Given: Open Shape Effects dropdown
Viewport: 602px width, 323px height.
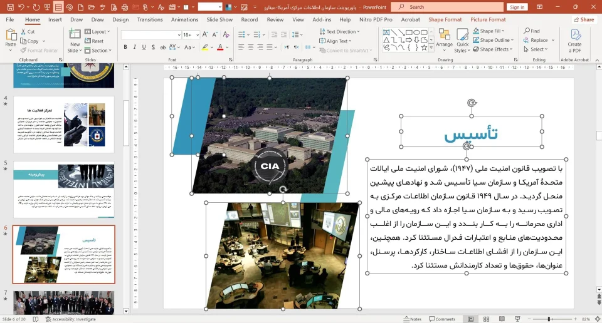Looking at the screenshot, I should pyautogui.click(x=493, y=49).
